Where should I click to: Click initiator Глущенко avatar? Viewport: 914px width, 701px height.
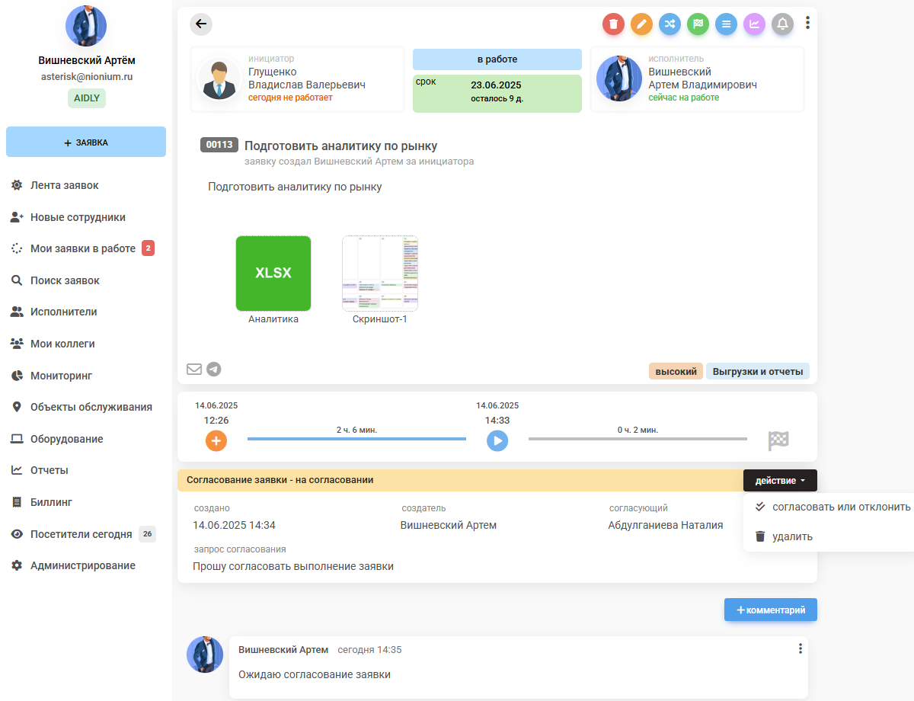[220, 78]
